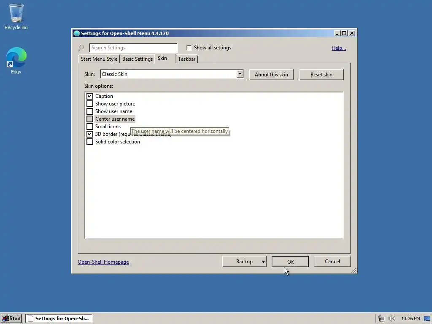Open the Skin dropdown list

coord(240,74)
